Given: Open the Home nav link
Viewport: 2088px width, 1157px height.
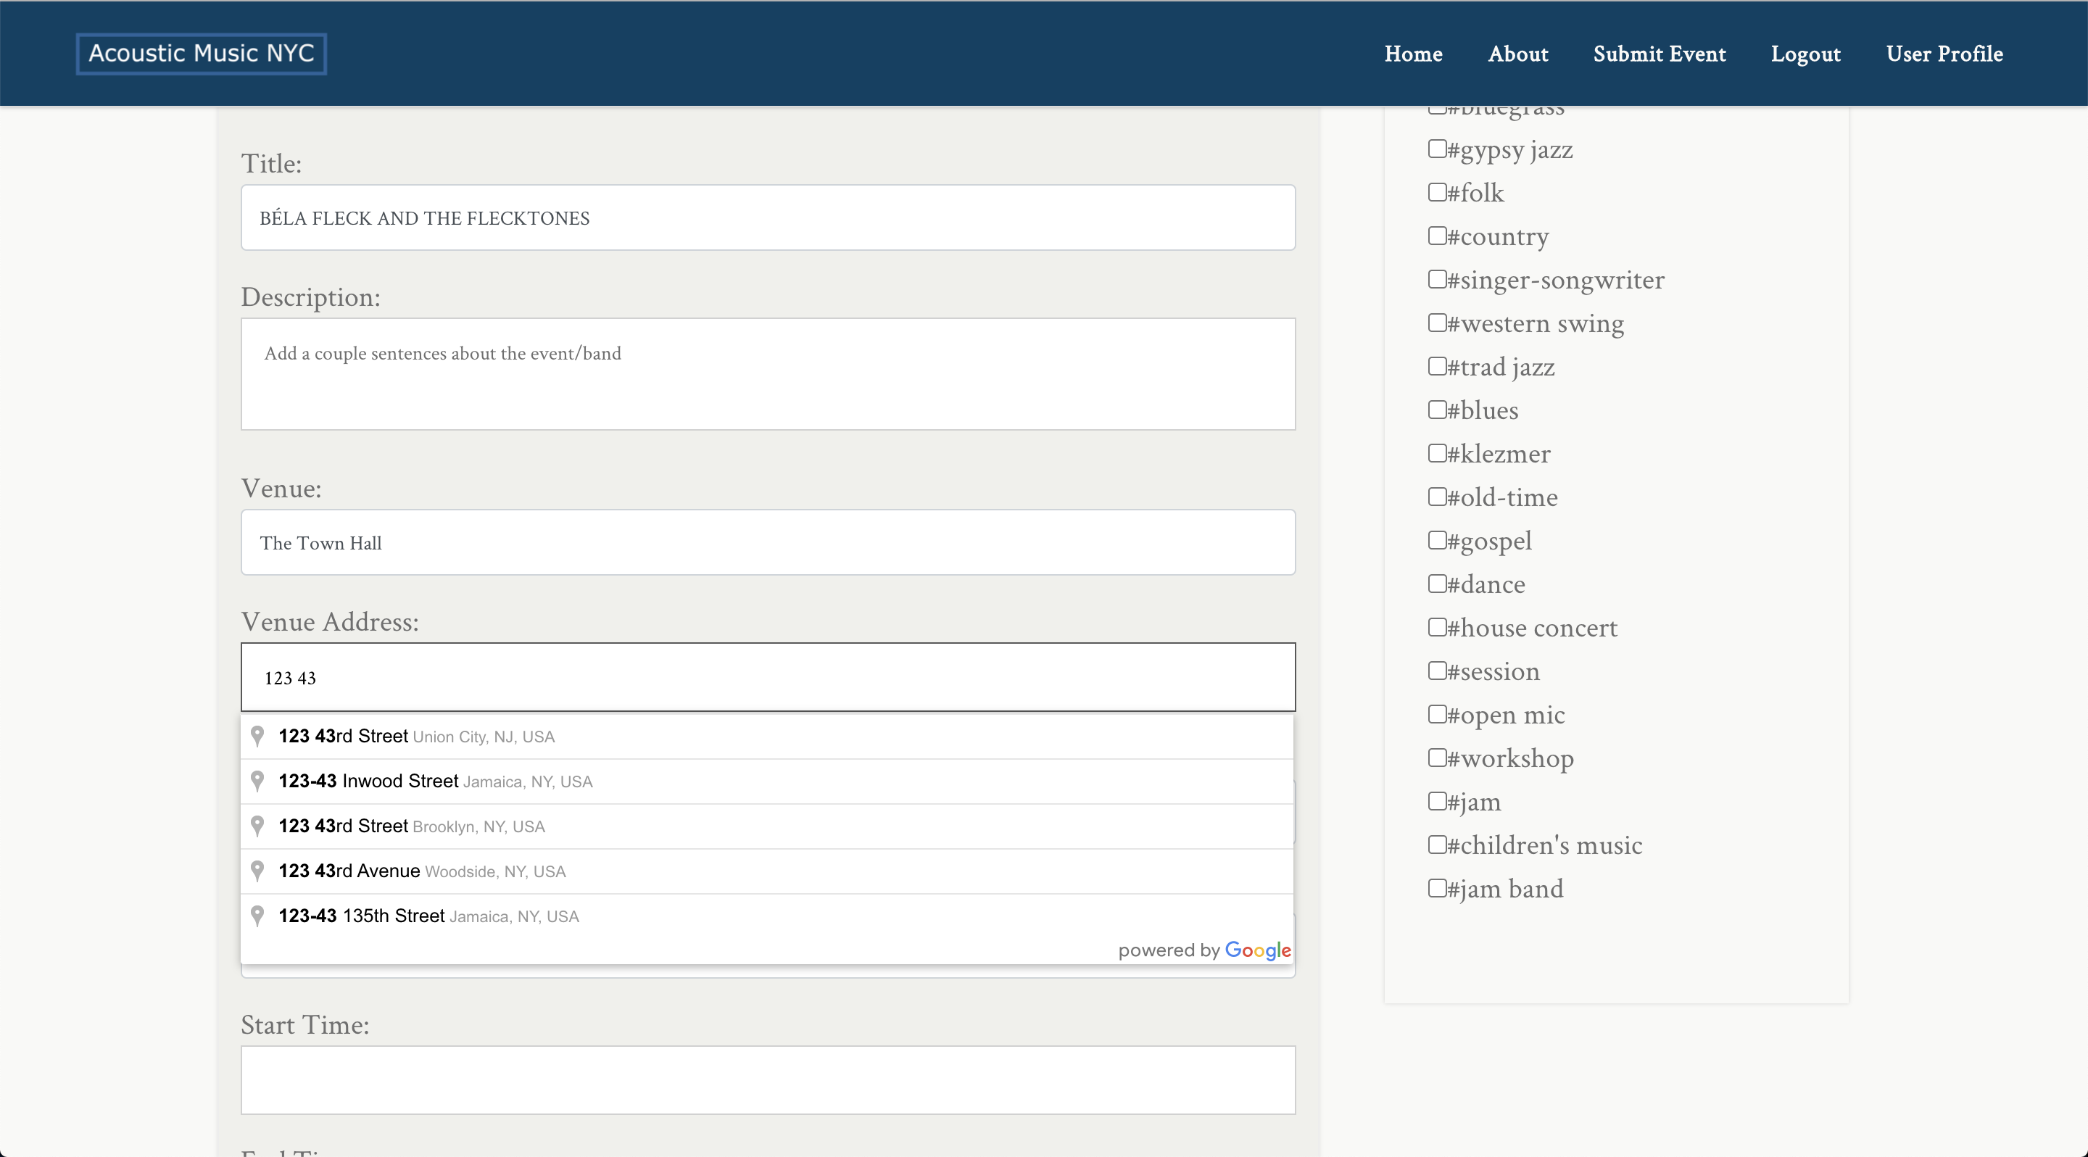Looking at the screenshot, I should (1413, 54).
